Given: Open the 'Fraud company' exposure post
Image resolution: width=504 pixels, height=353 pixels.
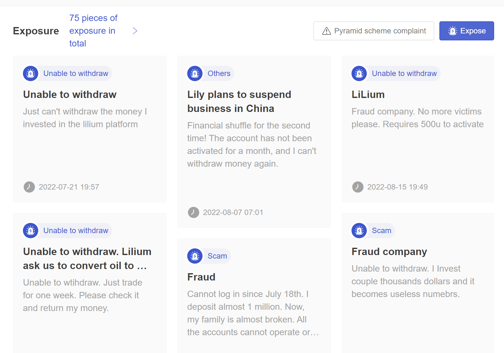Looking at the screenshot, I should (389, 252).
